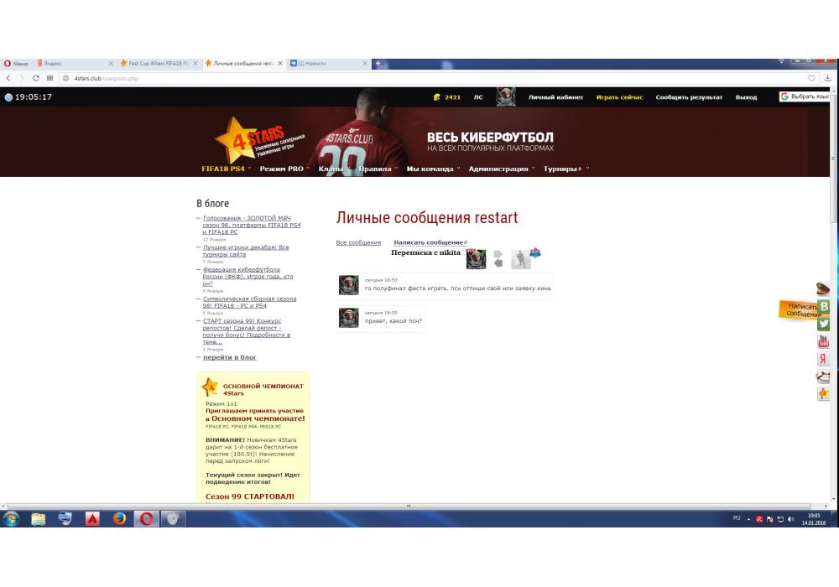Image resolution: width=839 pixels, height=587 pixels.
Task: Click the VK social share icon on the right sidebar
Action: pyautogui.click(x=824, y=307)
